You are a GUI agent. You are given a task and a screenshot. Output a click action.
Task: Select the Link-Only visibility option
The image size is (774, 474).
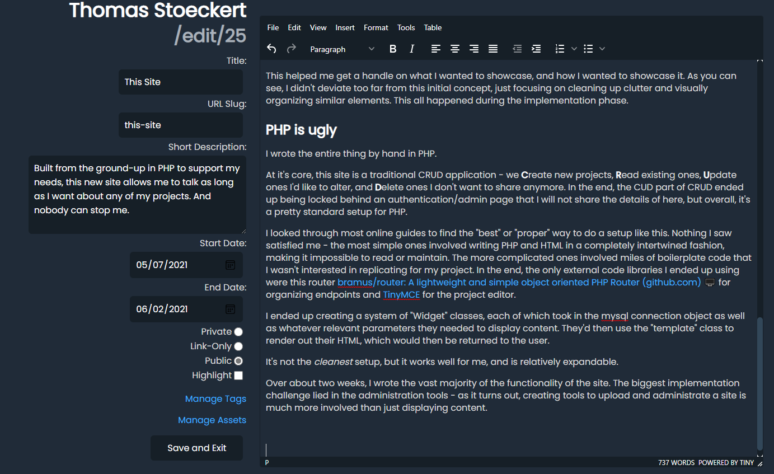point(238,346)
